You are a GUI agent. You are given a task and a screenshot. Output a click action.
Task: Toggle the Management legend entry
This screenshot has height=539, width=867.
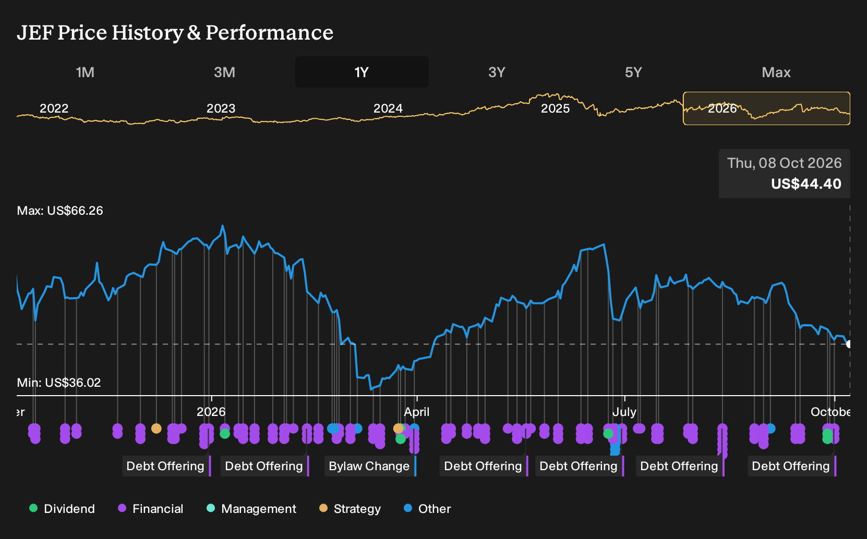tap(251, 509)
